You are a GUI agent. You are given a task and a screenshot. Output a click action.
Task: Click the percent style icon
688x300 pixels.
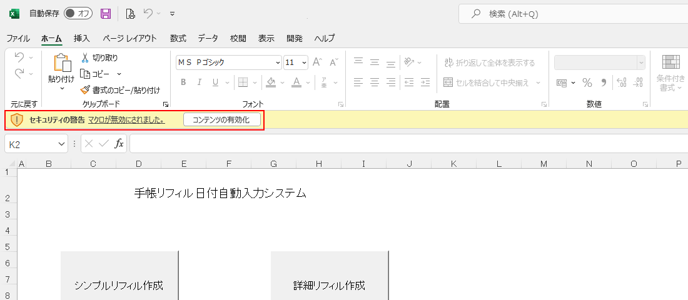[x=587, y=82]
